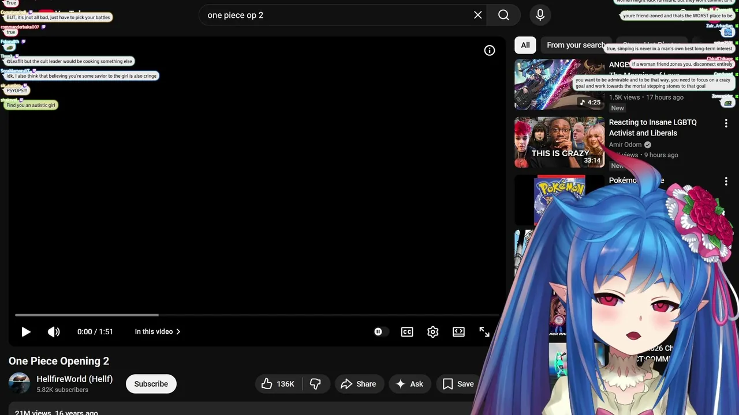Screen dimensions: 739x415
Task: Start voice search with microphone icon
Action: click(x=540, y=15)
